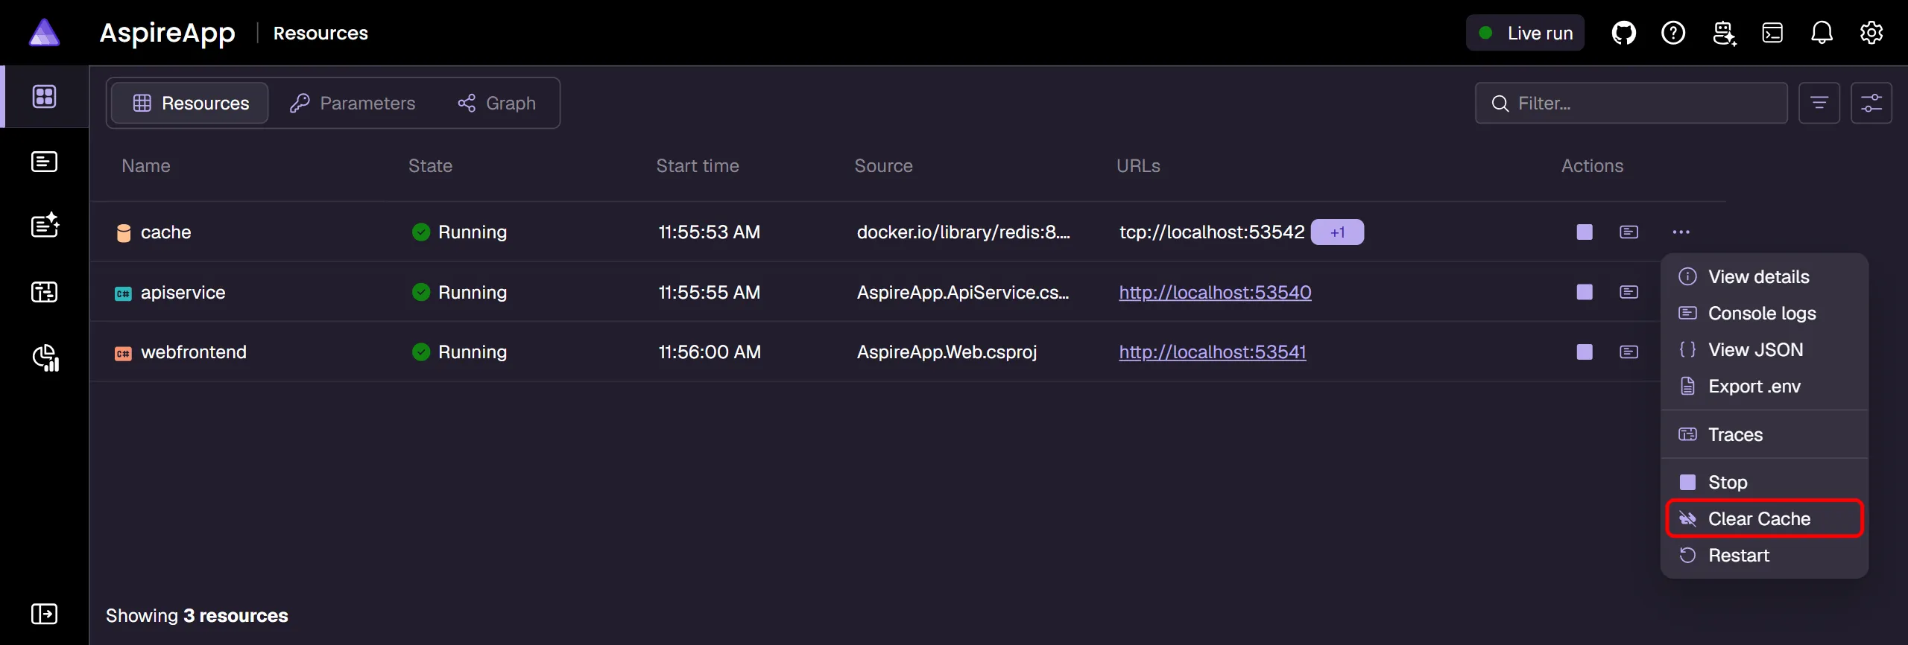
Task: Focus the Filter search field
Action: point(1631,103)
